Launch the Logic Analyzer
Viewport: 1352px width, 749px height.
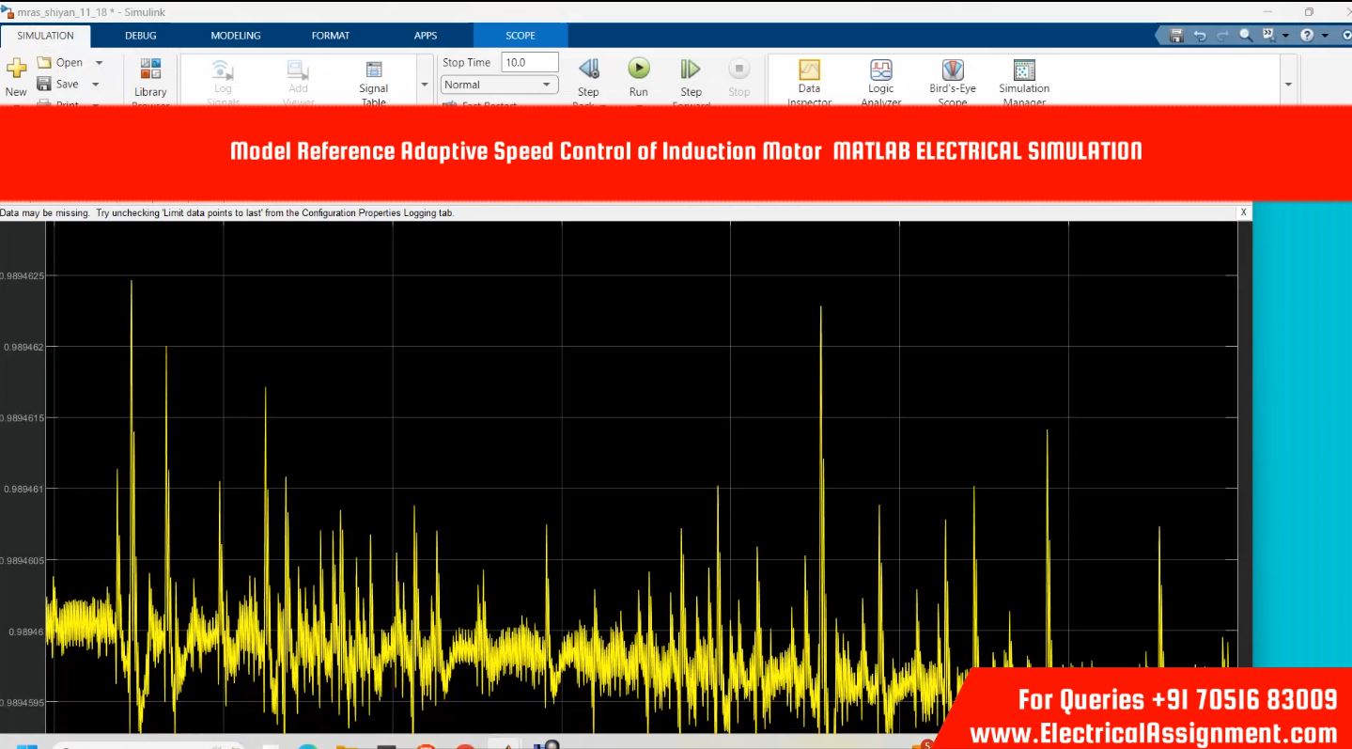pos(880,71)
